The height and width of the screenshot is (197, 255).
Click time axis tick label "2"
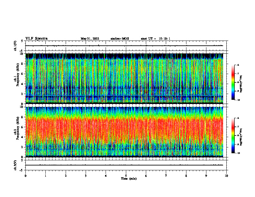(66, 176)
